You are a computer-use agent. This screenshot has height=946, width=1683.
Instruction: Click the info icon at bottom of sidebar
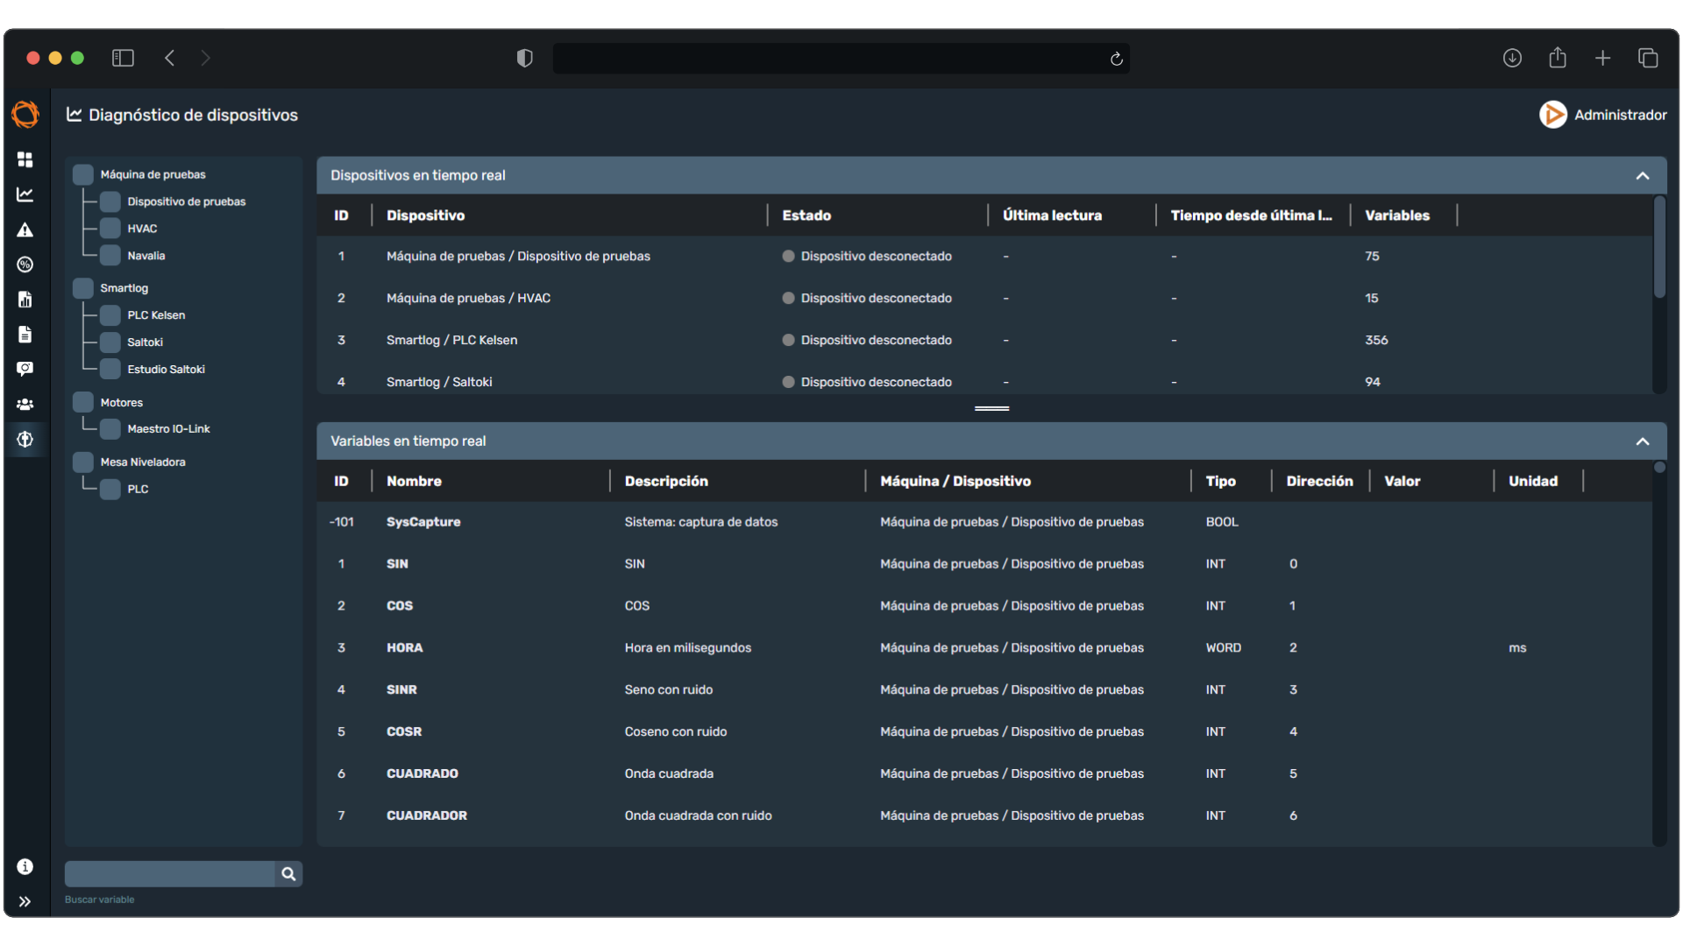click(25, 866)
